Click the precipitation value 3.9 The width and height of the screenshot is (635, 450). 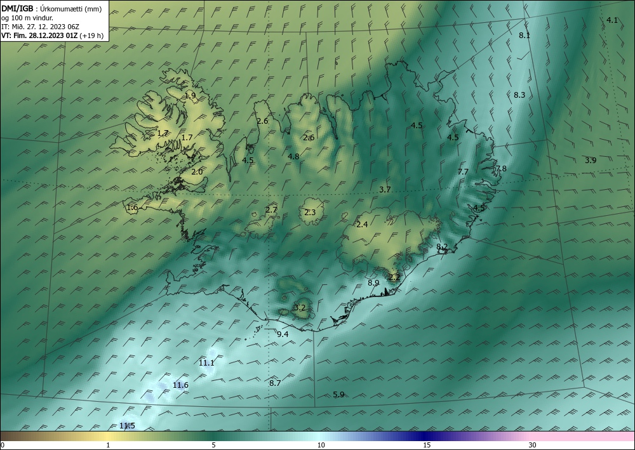coord(591,161)
